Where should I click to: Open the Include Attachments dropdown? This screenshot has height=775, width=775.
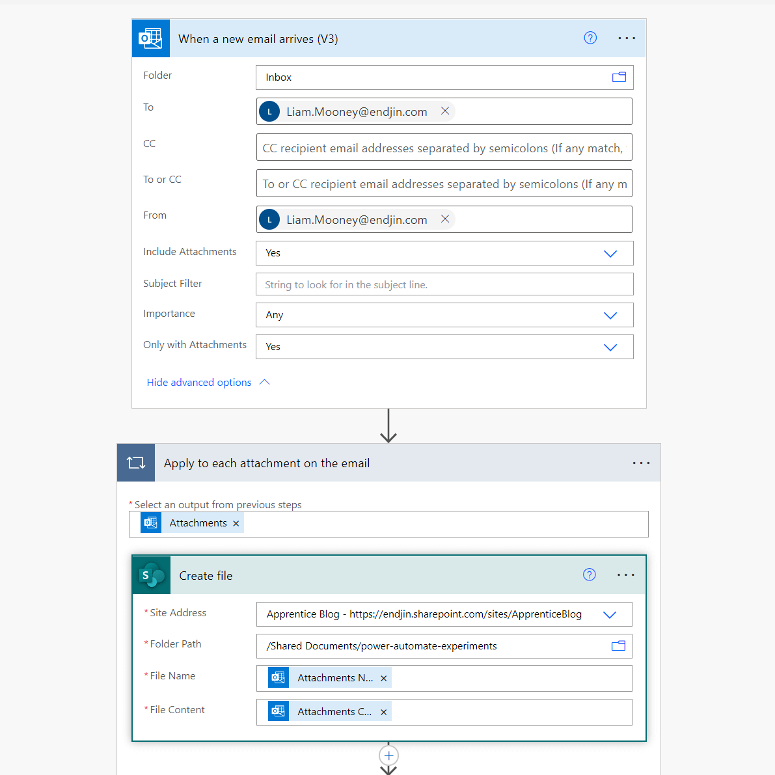click(610, 253)
